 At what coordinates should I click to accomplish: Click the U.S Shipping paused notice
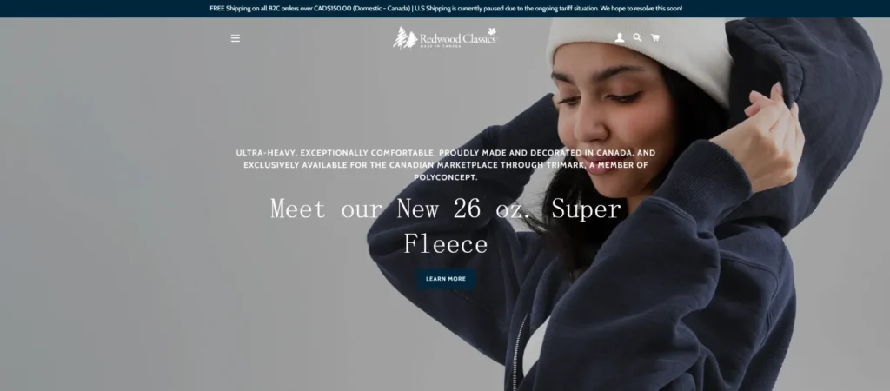(x=548, y=9)
